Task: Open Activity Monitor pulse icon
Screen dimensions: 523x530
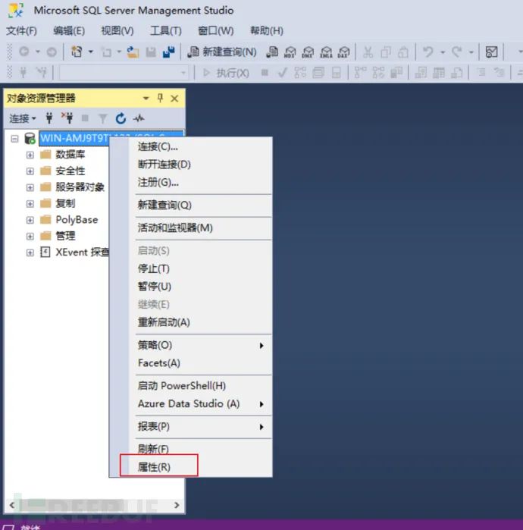Action: [x=139, y=118]
